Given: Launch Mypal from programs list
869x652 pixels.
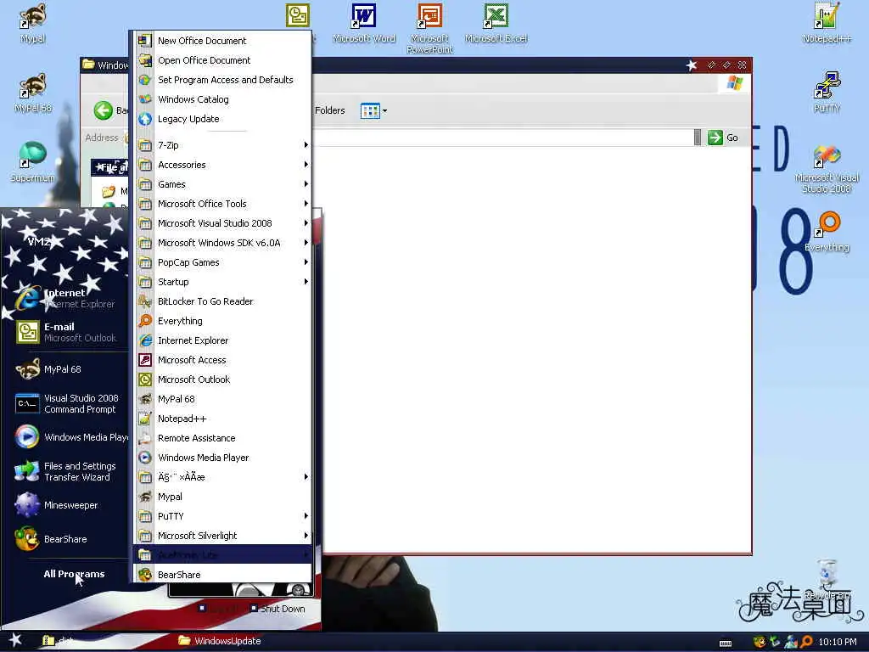Looking at the screenshot, I should pos(222,497).
